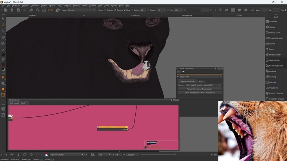
Task: Select the Teleport Receiver tab
Action: [187, 82]
